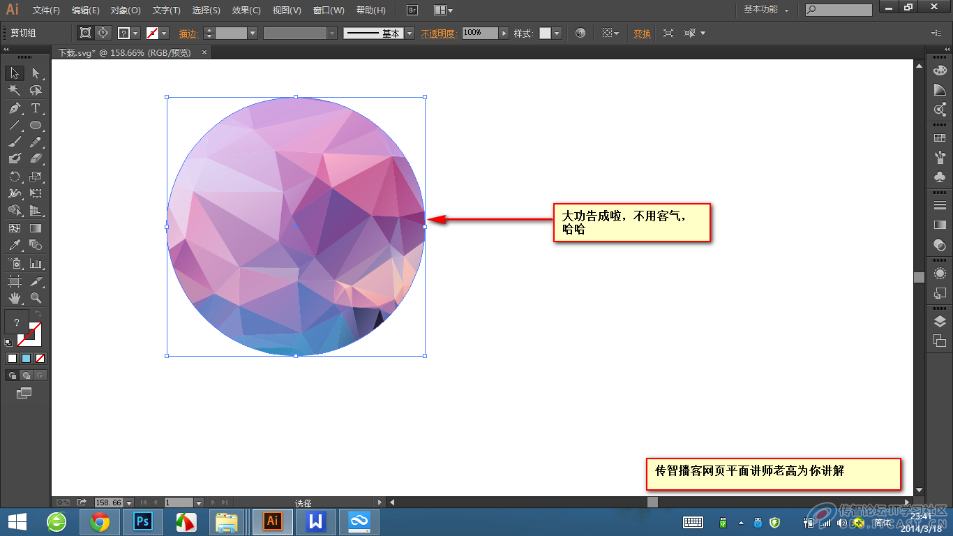The height and width of the screenshot is (536, 953).
Task: Set fill mode to None
Action: pos(40,358)
